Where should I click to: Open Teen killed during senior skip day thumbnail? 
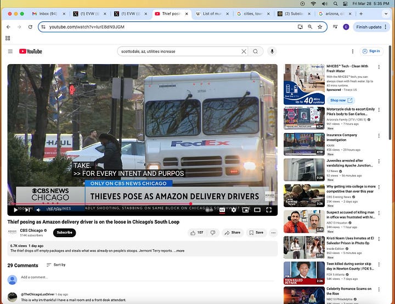(304, 273)
